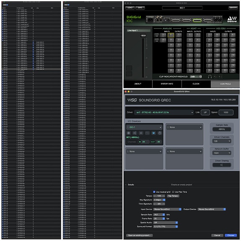Select preamp channel 1 button in Analog inputs
Screen dimensions: 241x241
click(163, 35)
